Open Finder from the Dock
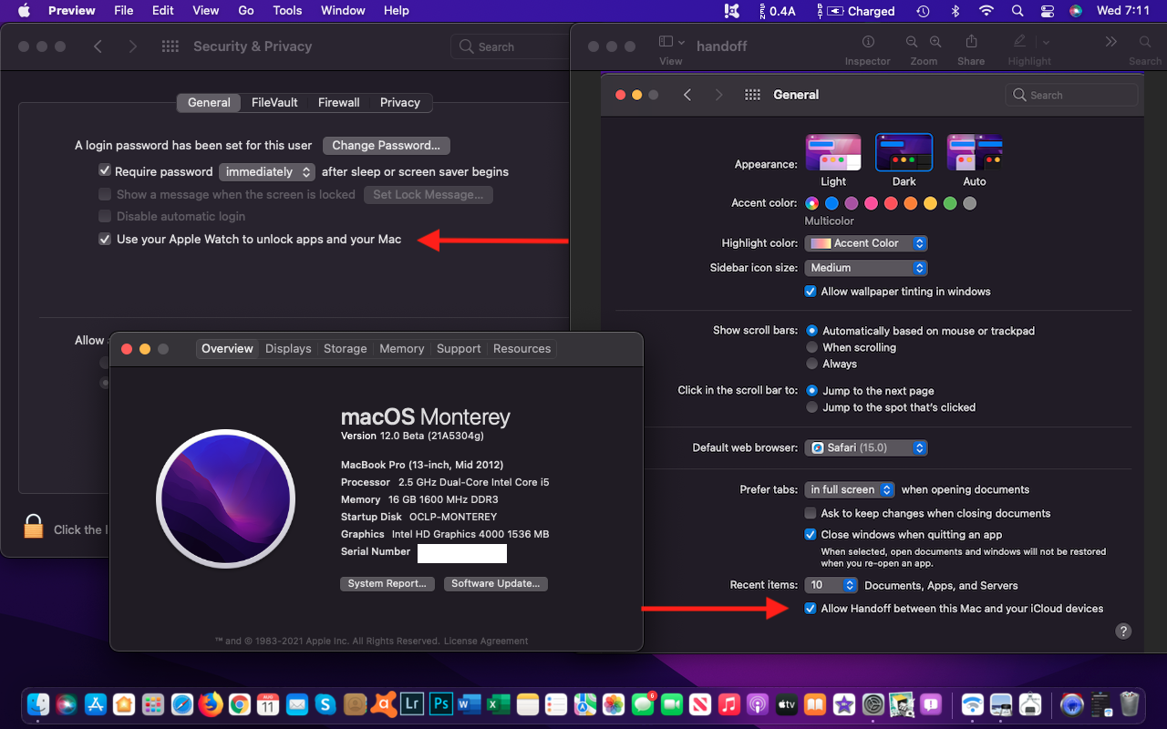Image resolution: width=1167 pixels, height=729 pixels. tap(38, 704)
